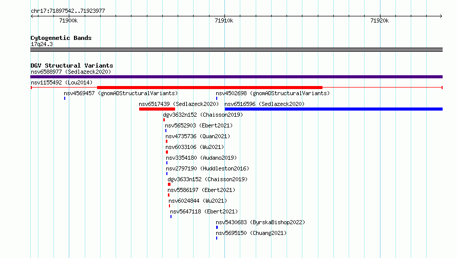This screenshot has height=258, width=457.
Task: Click the nsv4502698 (gnomADStructuralVariants) label
Action: [x=273, y=93]
